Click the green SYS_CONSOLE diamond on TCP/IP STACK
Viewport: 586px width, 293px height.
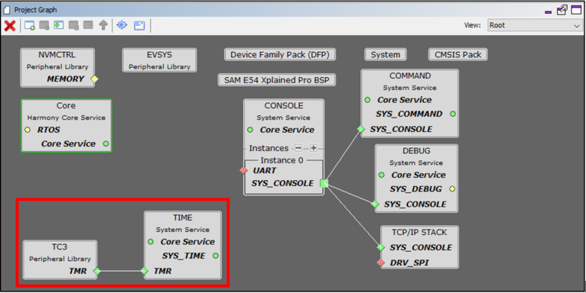click(x=381, y=247)
